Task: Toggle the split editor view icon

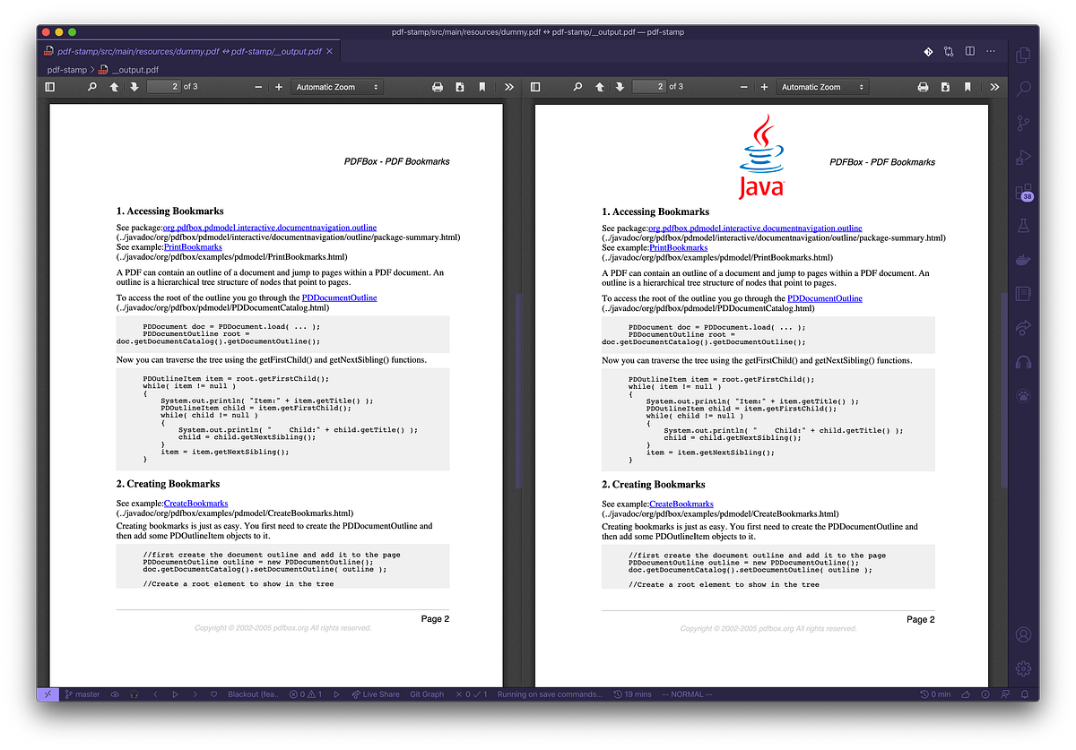Action: click(969, 51)
